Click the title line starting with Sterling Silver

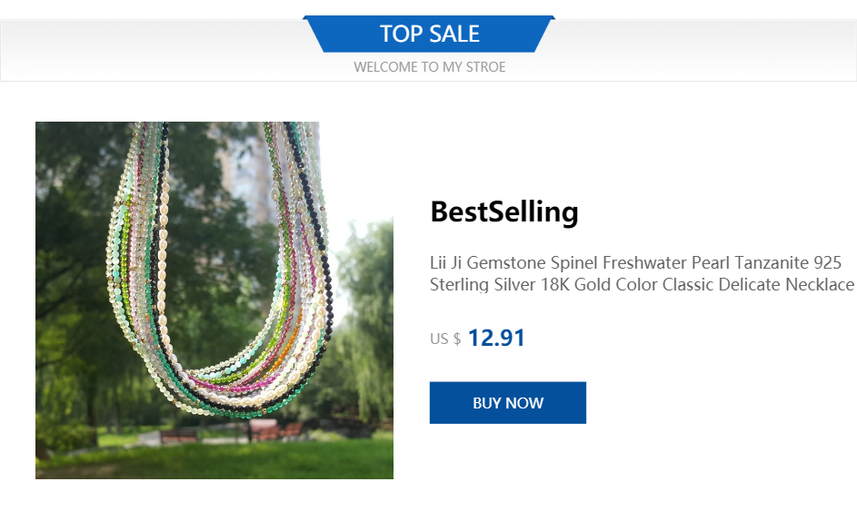pyautogui.click(x=642, y=285)
